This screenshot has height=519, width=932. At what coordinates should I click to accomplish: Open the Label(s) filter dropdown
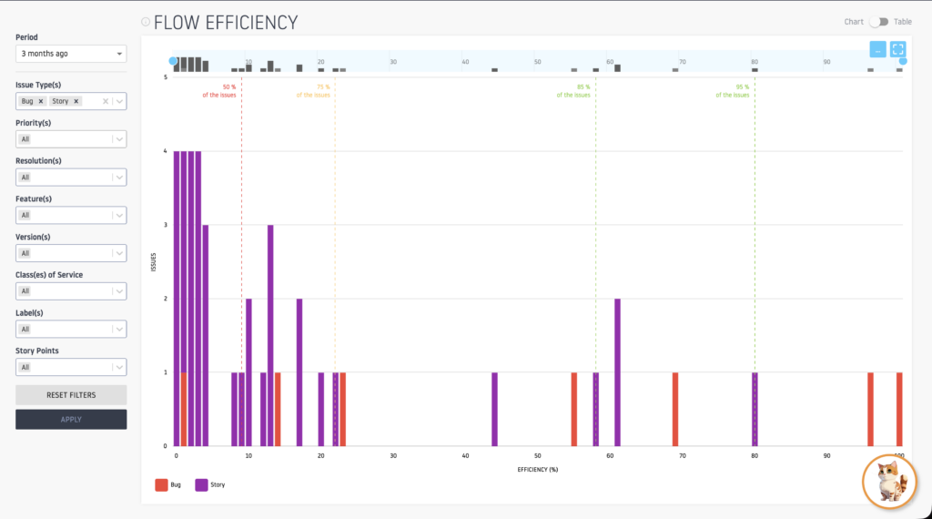coord(71,329)
